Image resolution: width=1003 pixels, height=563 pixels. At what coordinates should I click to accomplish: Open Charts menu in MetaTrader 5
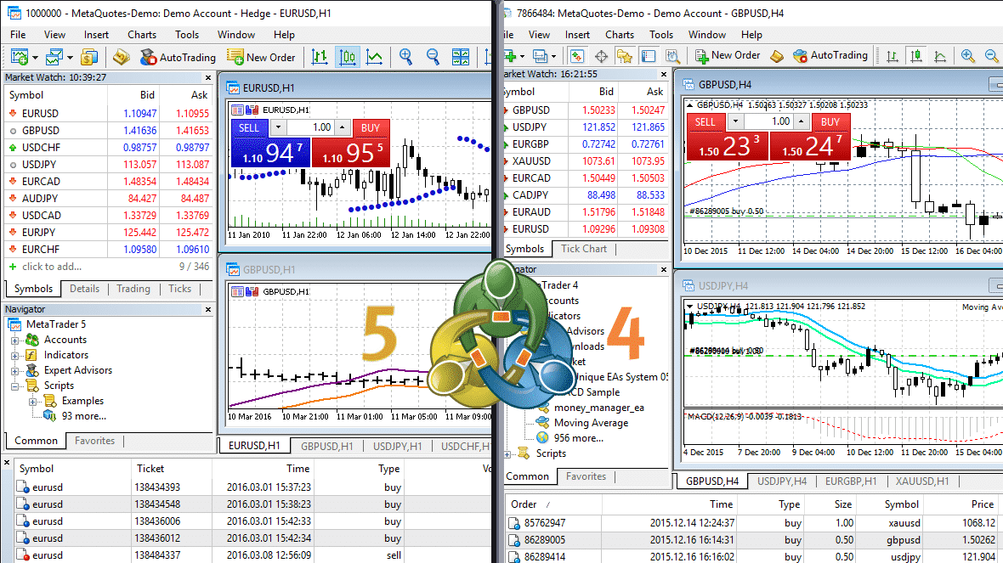[141, 35]
